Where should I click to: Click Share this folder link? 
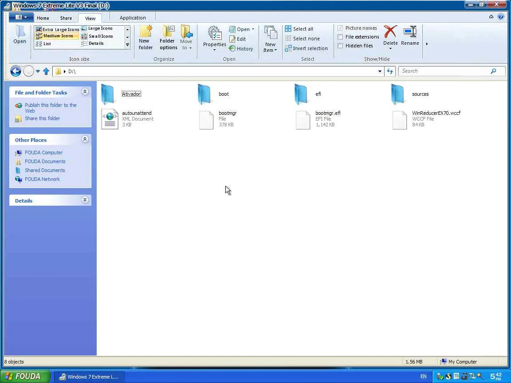click(x=43, y=118)
